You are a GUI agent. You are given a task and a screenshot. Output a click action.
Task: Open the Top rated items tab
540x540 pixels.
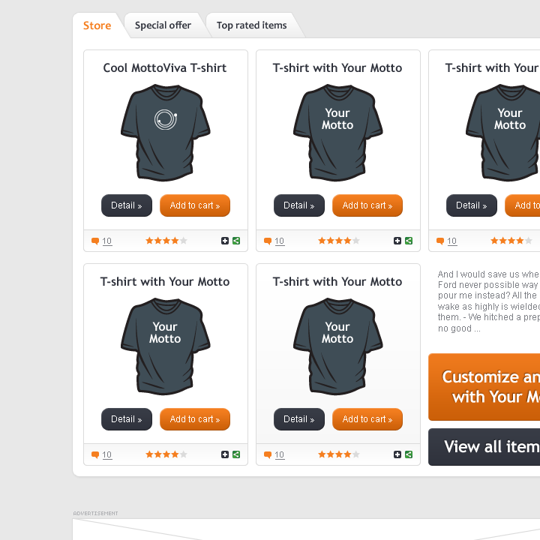coord(252,25)
